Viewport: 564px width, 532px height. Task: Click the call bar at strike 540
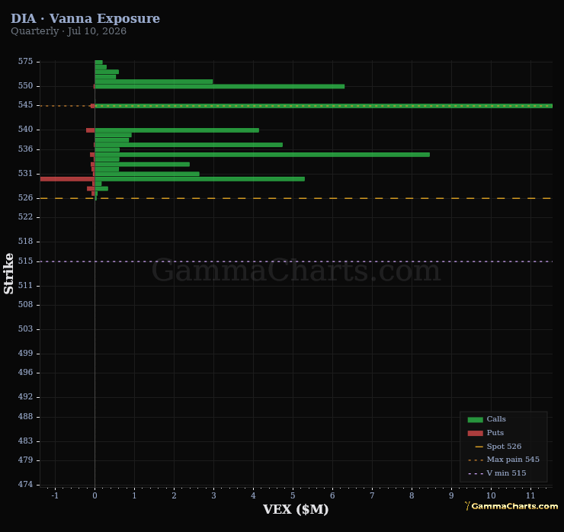[x=177, y=130]
